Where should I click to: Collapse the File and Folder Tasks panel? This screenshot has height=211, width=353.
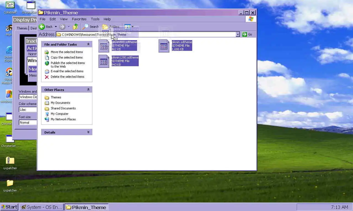pos(88,44)
